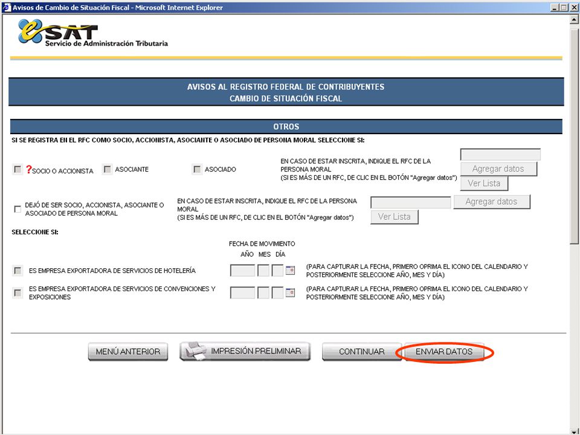Click the Enviar Datos button
Viewport: 580px width, 435px height.
tap(444, 352)
